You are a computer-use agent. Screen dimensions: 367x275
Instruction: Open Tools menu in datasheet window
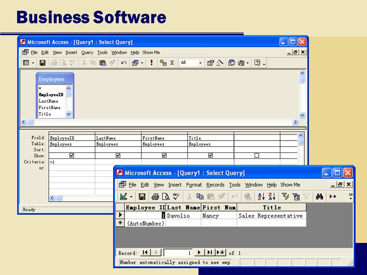point(235,185)
